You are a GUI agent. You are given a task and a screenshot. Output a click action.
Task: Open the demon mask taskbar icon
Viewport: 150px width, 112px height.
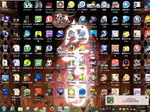[x=83, y=109]
